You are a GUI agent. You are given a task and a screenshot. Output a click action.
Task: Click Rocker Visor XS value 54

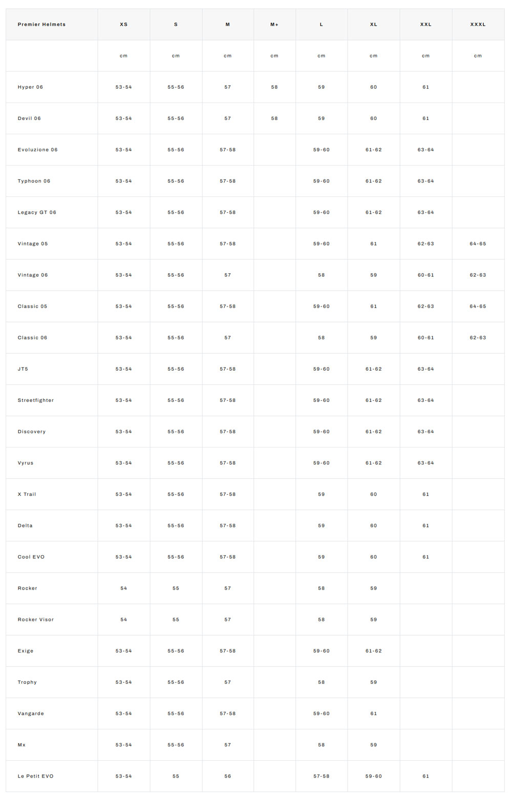124,620
